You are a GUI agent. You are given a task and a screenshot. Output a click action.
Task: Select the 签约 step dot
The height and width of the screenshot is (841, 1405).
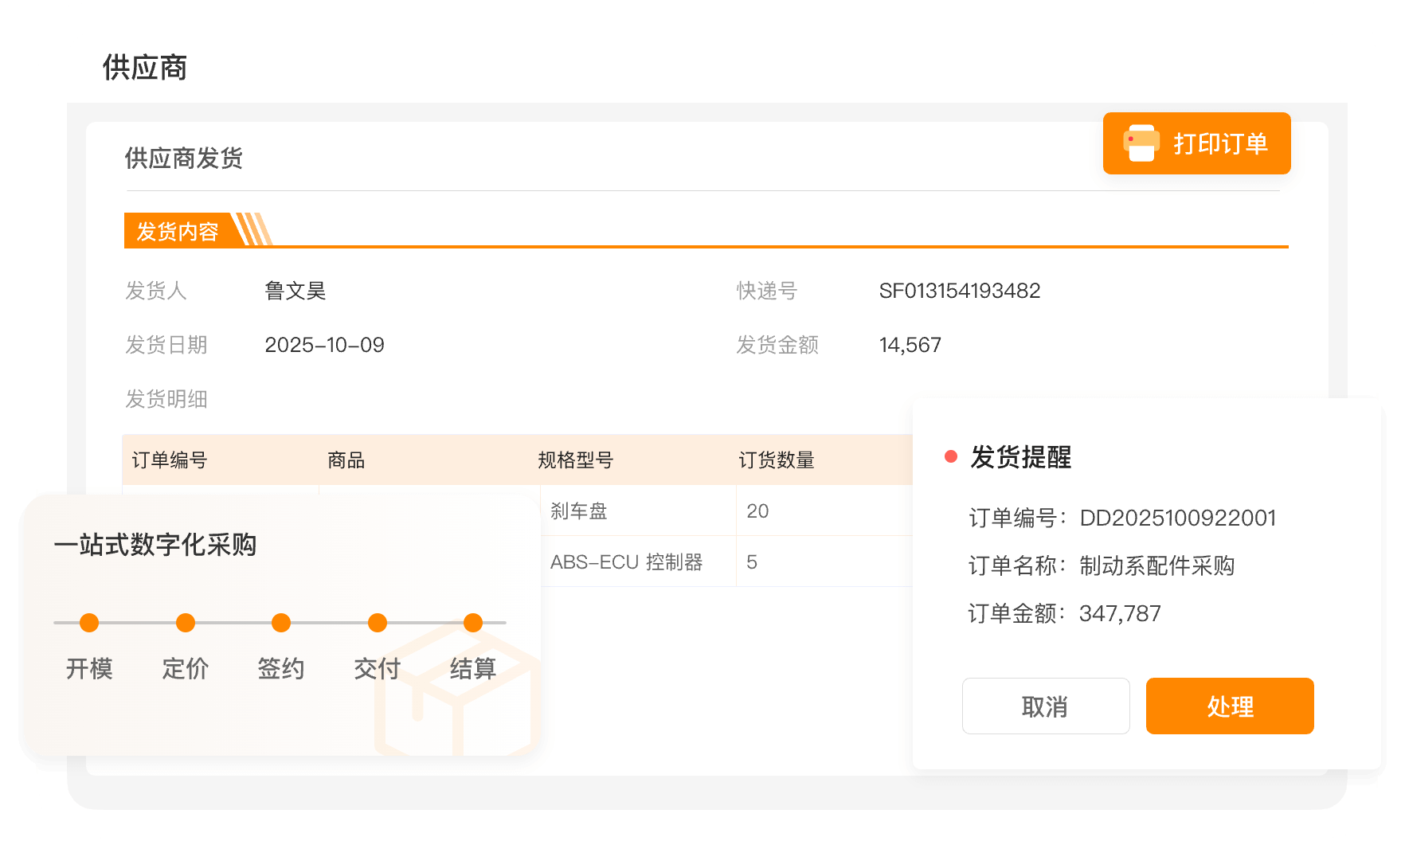(x=281, y=623)
